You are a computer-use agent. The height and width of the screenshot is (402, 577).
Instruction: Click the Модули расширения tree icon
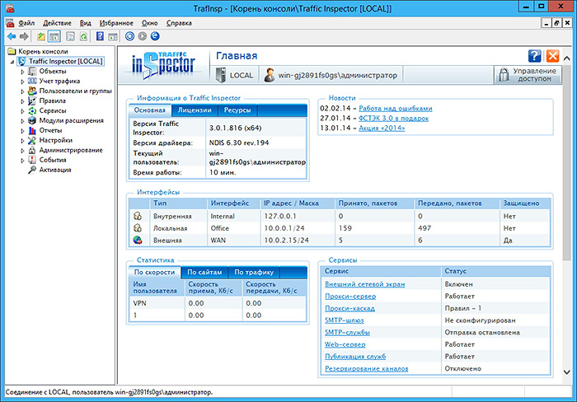click(x=32, y=120)
